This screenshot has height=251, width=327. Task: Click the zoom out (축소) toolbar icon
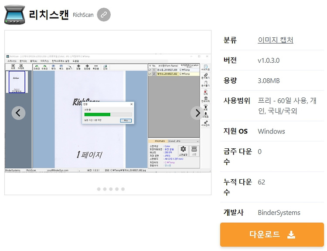61,67
